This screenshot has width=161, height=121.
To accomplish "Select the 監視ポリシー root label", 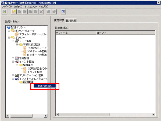I will pos(18,27).
